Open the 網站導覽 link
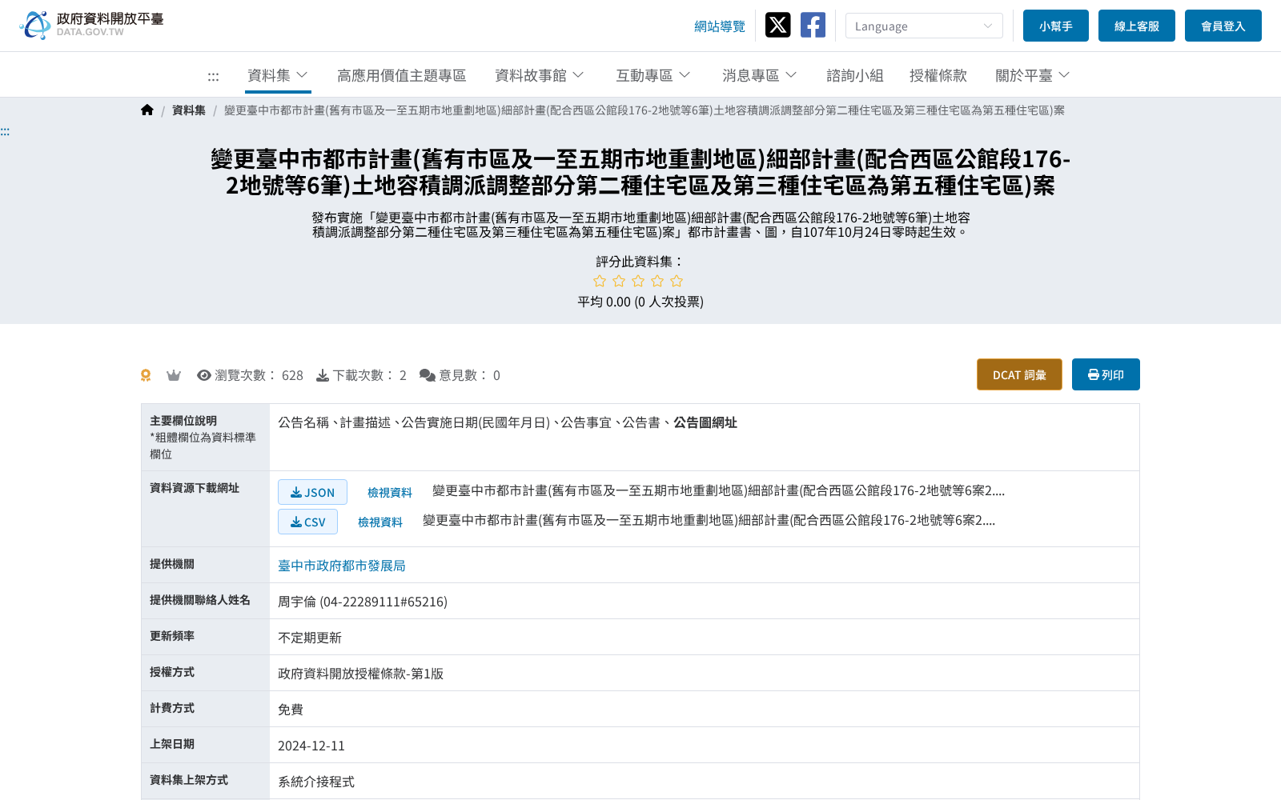 click(x=720, y=26)
